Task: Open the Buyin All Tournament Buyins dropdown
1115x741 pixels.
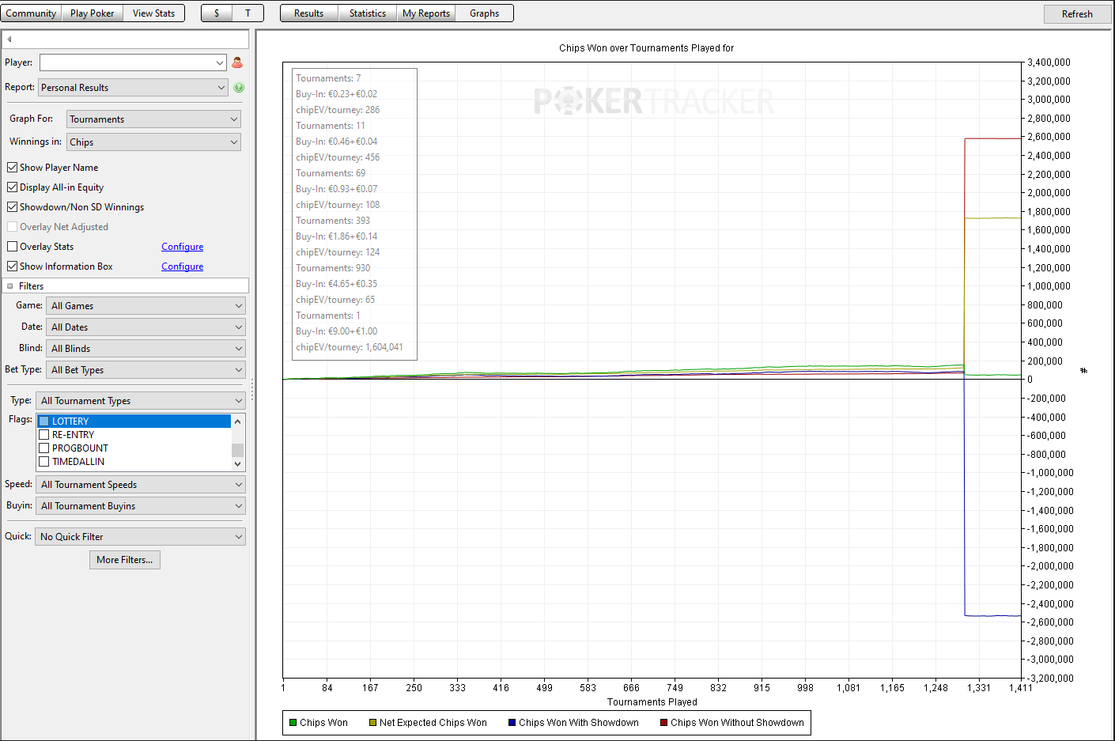Action: pyautogui.click(x=140, y=506)
